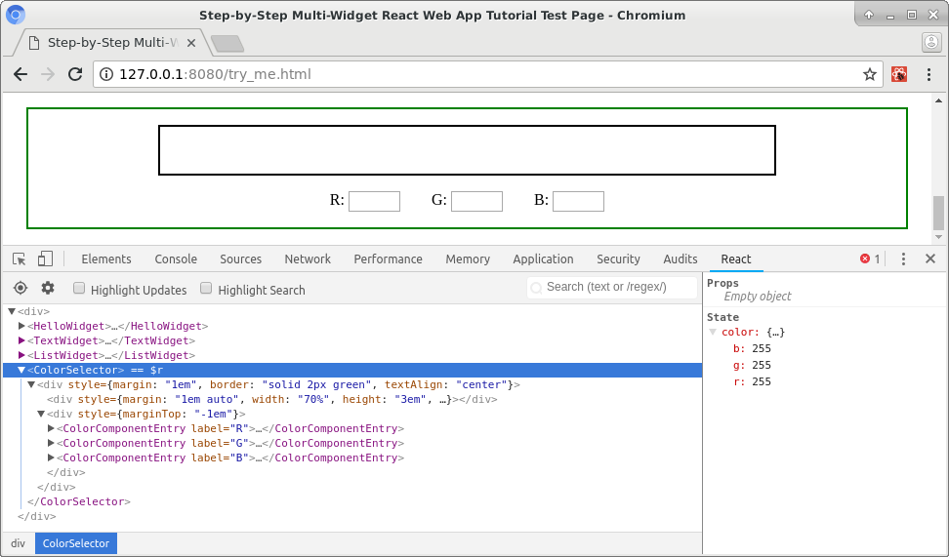Open the user profile icon
This screenshot has width=949, height=557.
click(x=931, y=42)
